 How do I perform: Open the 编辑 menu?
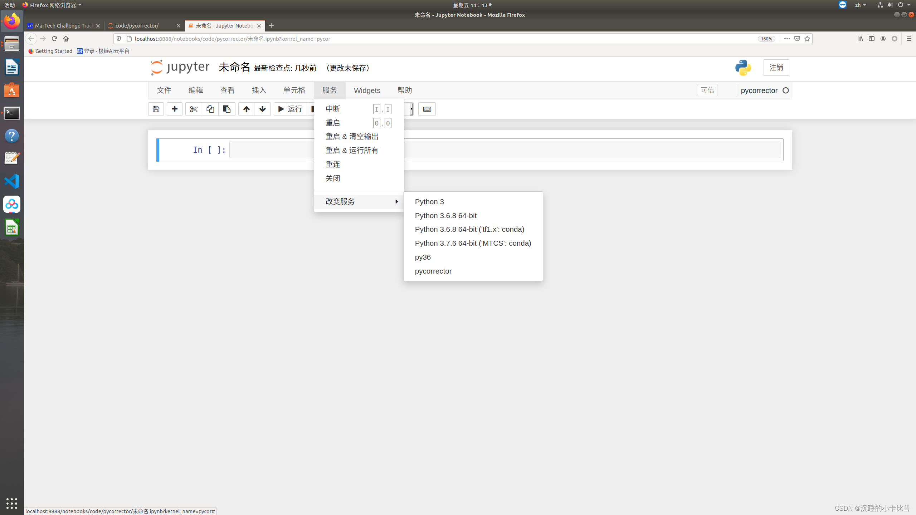196,90
